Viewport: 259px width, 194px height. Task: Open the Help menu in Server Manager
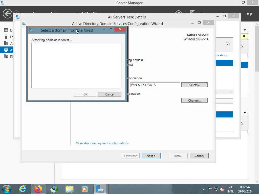tap(249, 14)
